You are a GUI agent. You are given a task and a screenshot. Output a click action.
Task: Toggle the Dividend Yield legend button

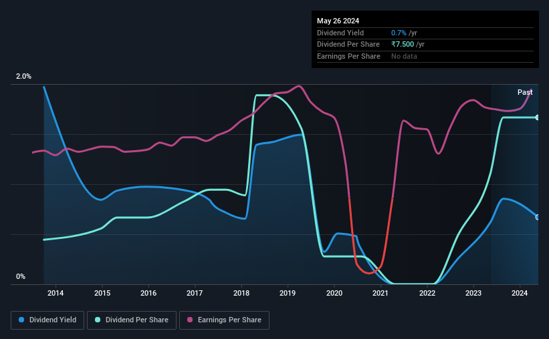tap(47, 320)
